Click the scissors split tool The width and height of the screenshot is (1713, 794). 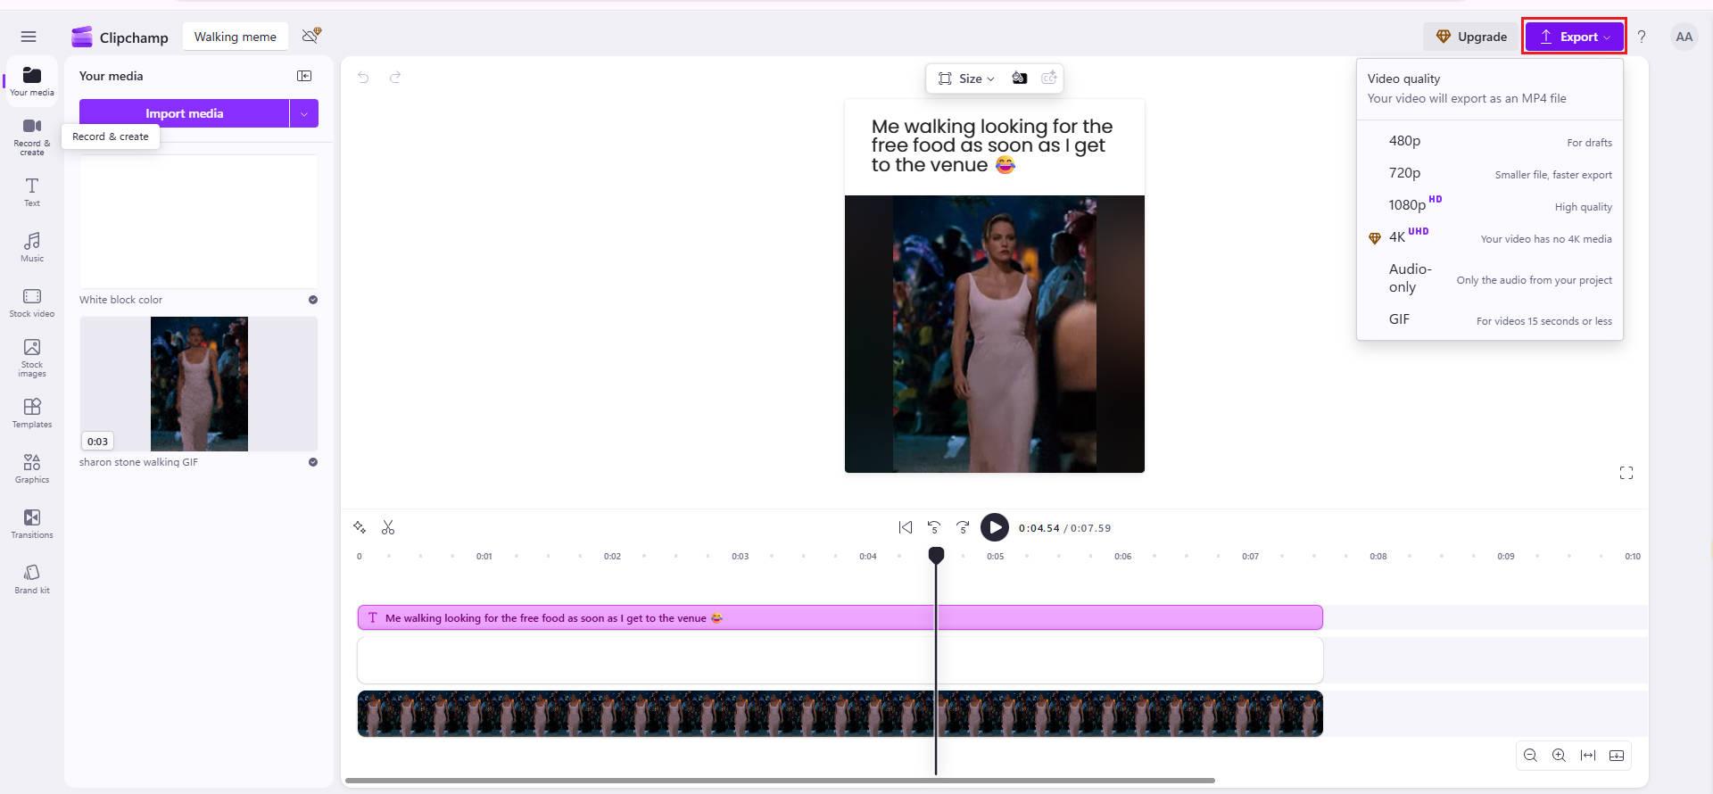click(x=388, y=527)
